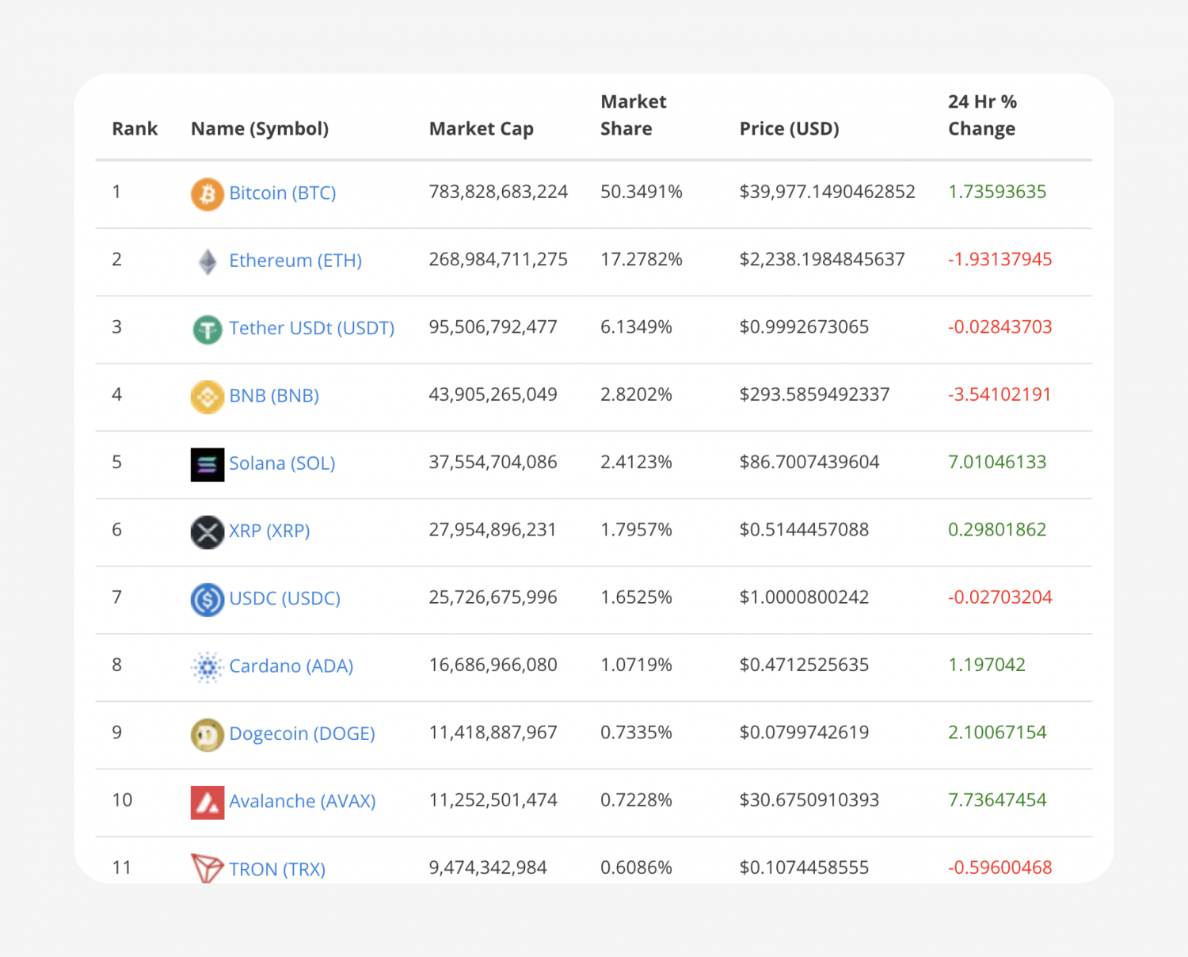Click the Ethereum diamond logo icon
The image size is (1188, 957).
tap(208, 261)
